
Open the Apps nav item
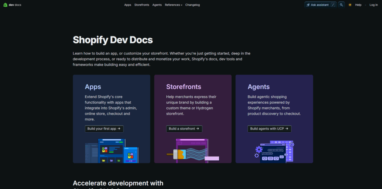tap(128, 5)
